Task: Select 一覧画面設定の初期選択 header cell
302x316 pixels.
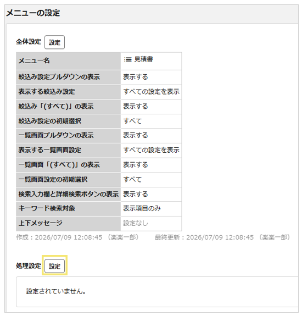Action: [68, 180]
